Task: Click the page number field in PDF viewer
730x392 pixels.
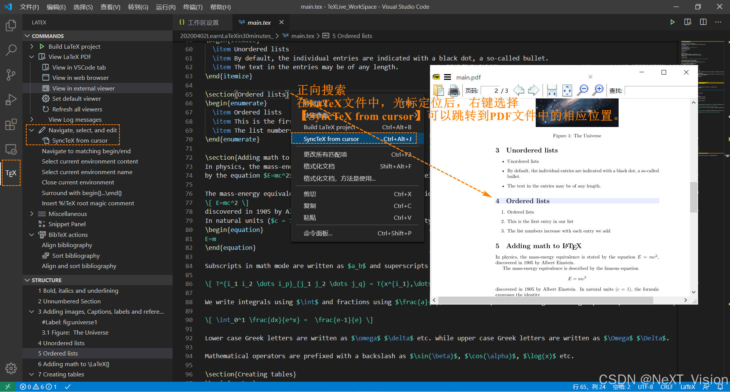Action: (490, 91)
